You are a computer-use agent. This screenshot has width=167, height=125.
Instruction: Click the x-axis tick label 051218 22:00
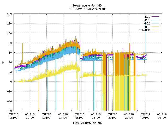point(129,116)
